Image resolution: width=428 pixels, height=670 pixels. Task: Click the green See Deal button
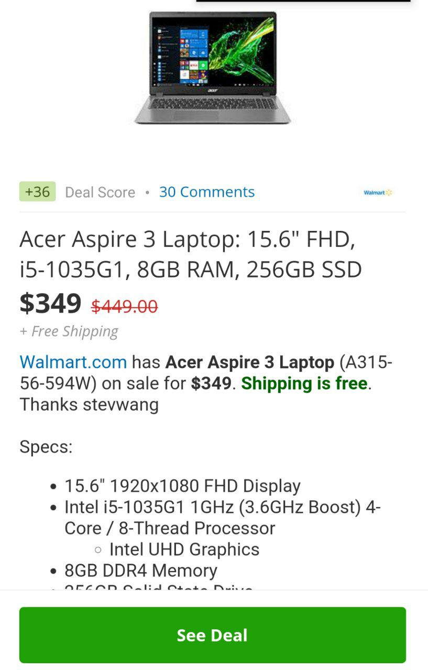[x=213, y=635]
